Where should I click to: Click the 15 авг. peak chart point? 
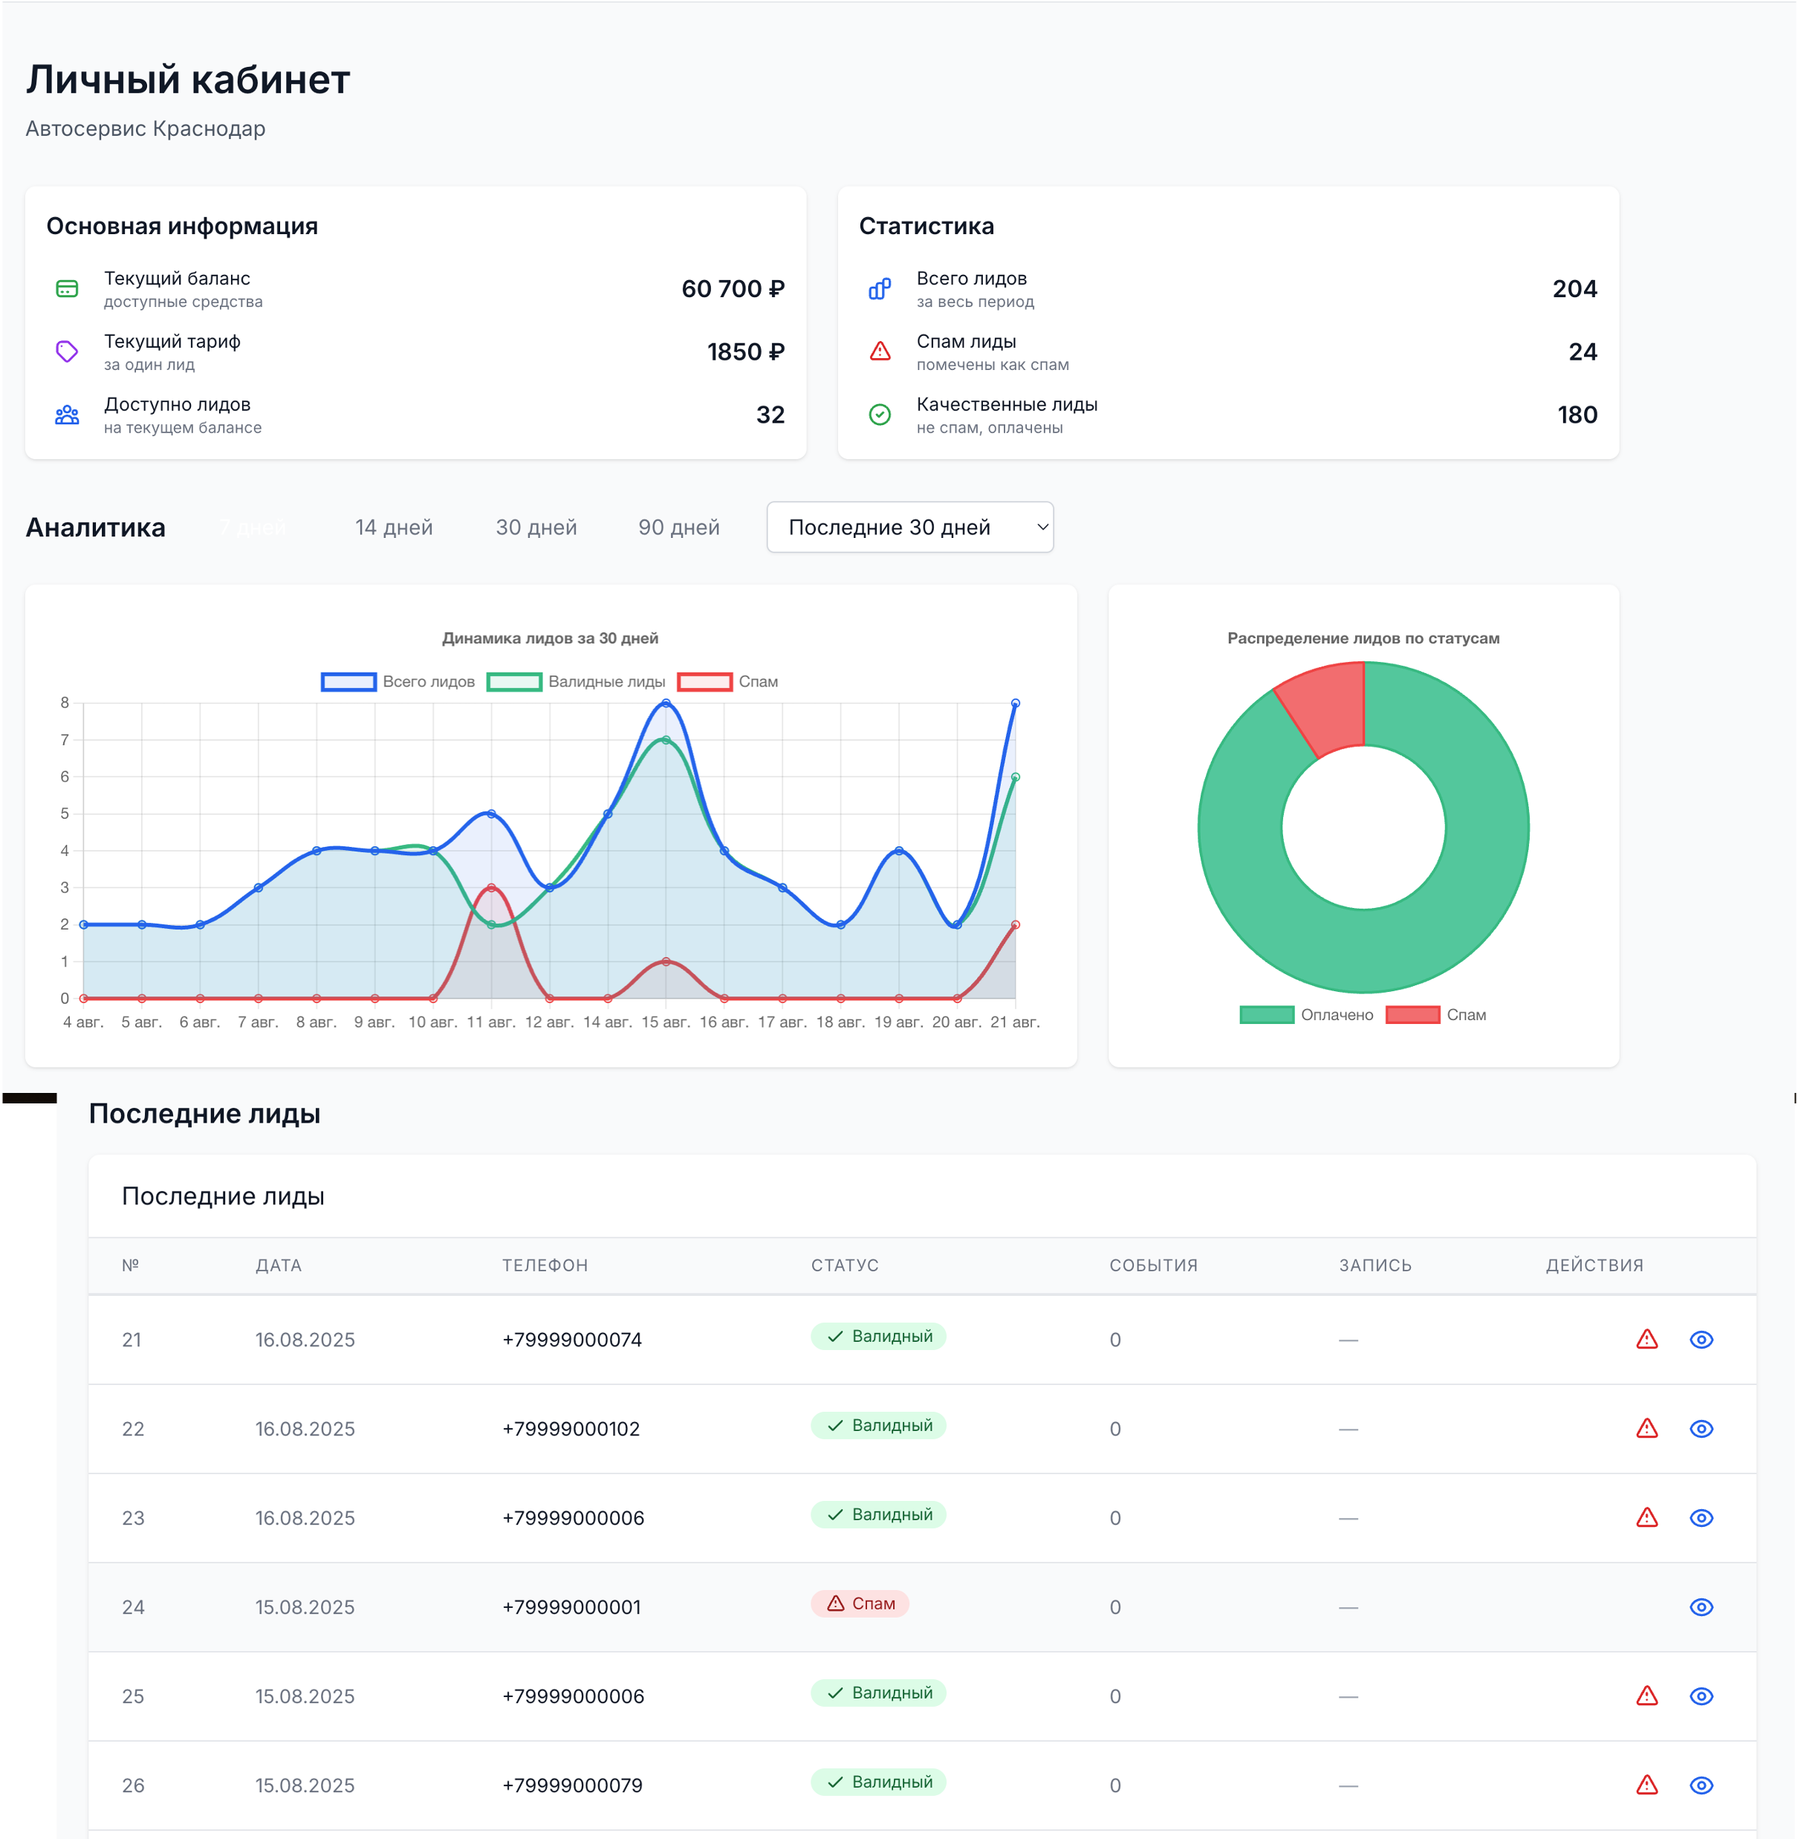point(666,703)
